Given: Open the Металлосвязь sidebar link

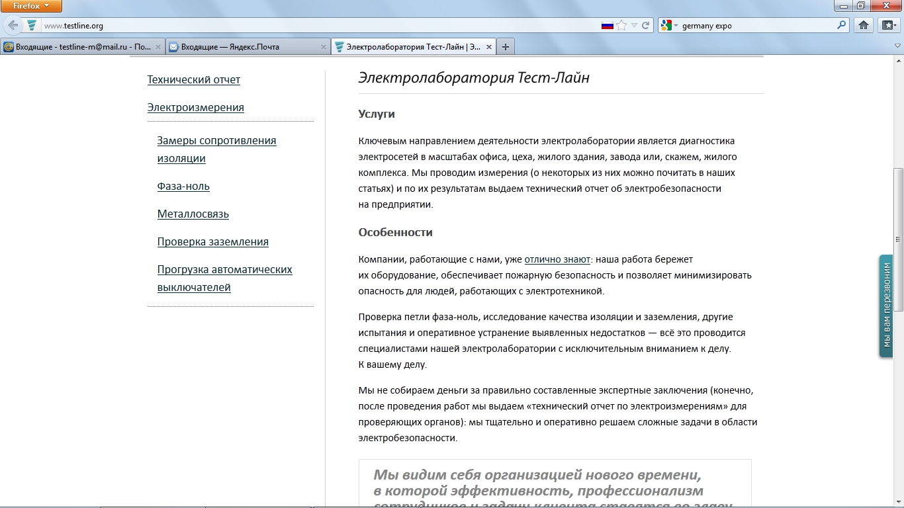Looking at the screenshot, I should click(193, 214).
